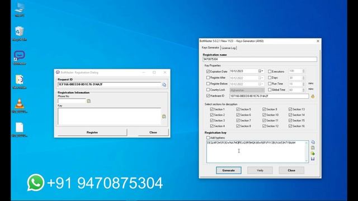Copy the generated registration key via copy icon
Screen dimensions: 358x201
(313, 142)
